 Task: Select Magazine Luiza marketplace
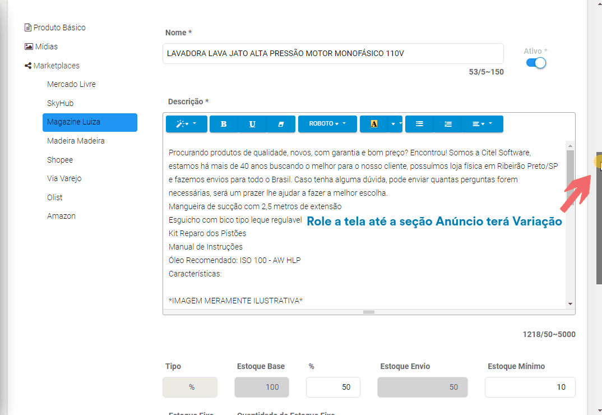point(90,122)
